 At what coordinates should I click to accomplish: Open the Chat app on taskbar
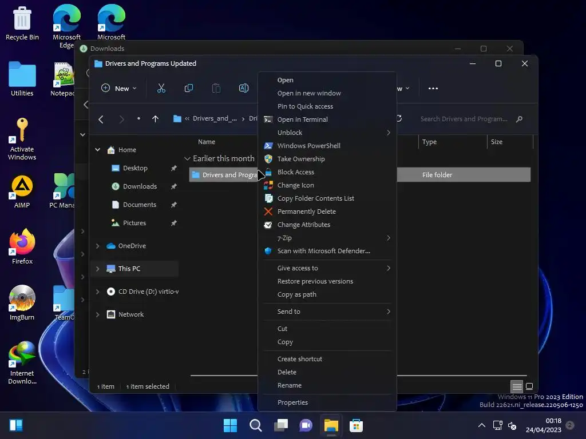pyautogui.click(x=306, y=425)
